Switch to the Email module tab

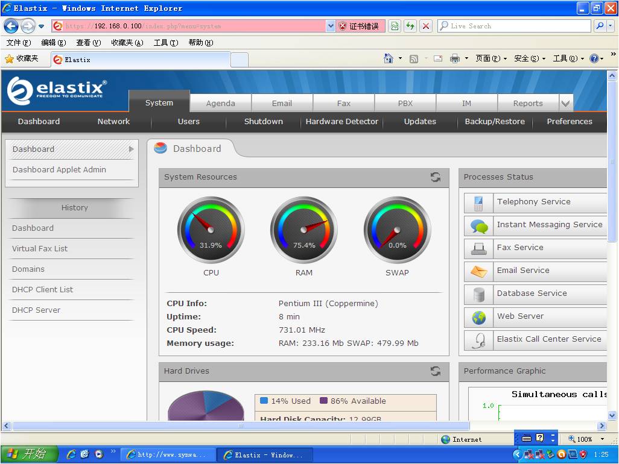coord(282,103)
